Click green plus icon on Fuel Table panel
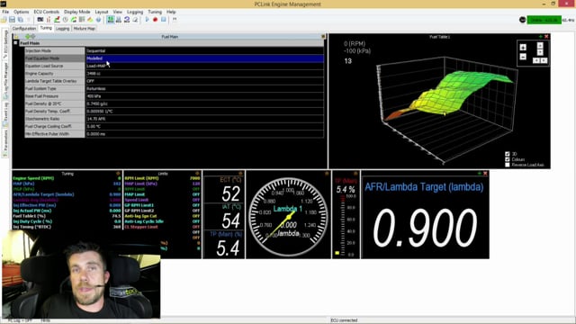The image size is (576, 324). coord(540,37)
